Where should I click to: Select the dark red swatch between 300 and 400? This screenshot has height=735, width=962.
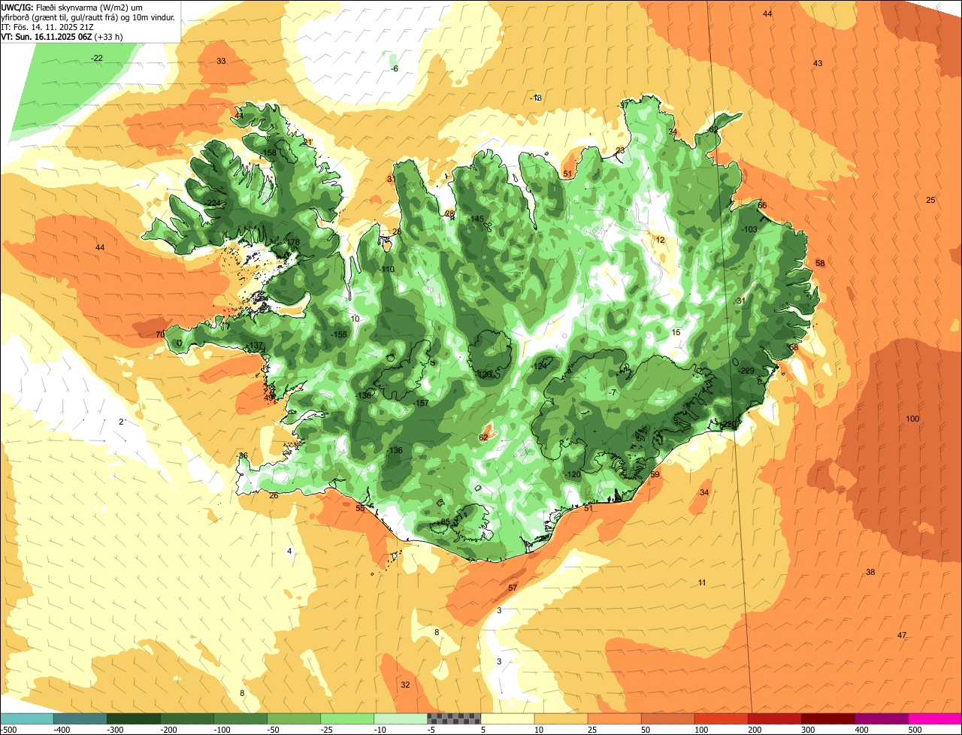point(827,718)
